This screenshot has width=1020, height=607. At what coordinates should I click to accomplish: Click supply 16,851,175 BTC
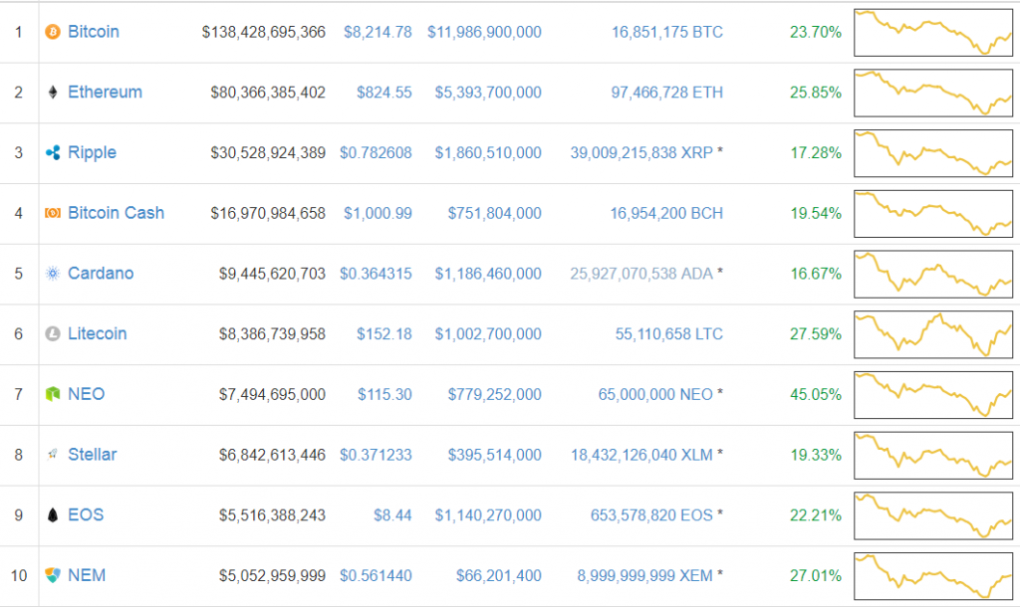[x=666, y=32]
